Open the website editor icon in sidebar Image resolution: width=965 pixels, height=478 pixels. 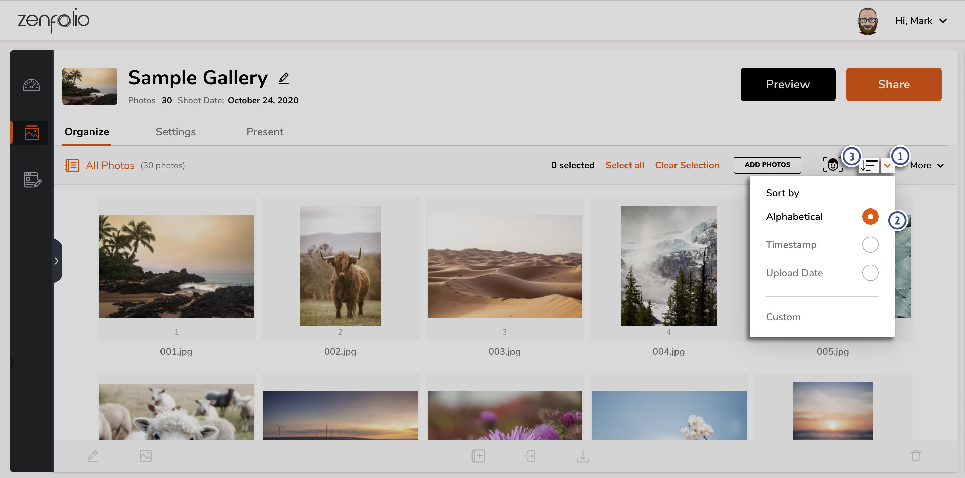[31, 180]
